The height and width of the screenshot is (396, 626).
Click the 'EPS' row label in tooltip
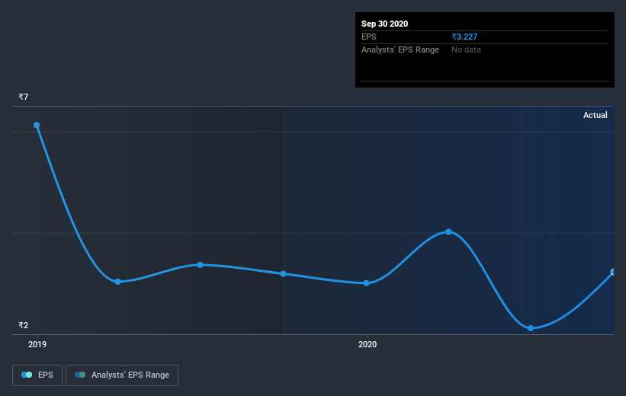(x=368, y=37)
